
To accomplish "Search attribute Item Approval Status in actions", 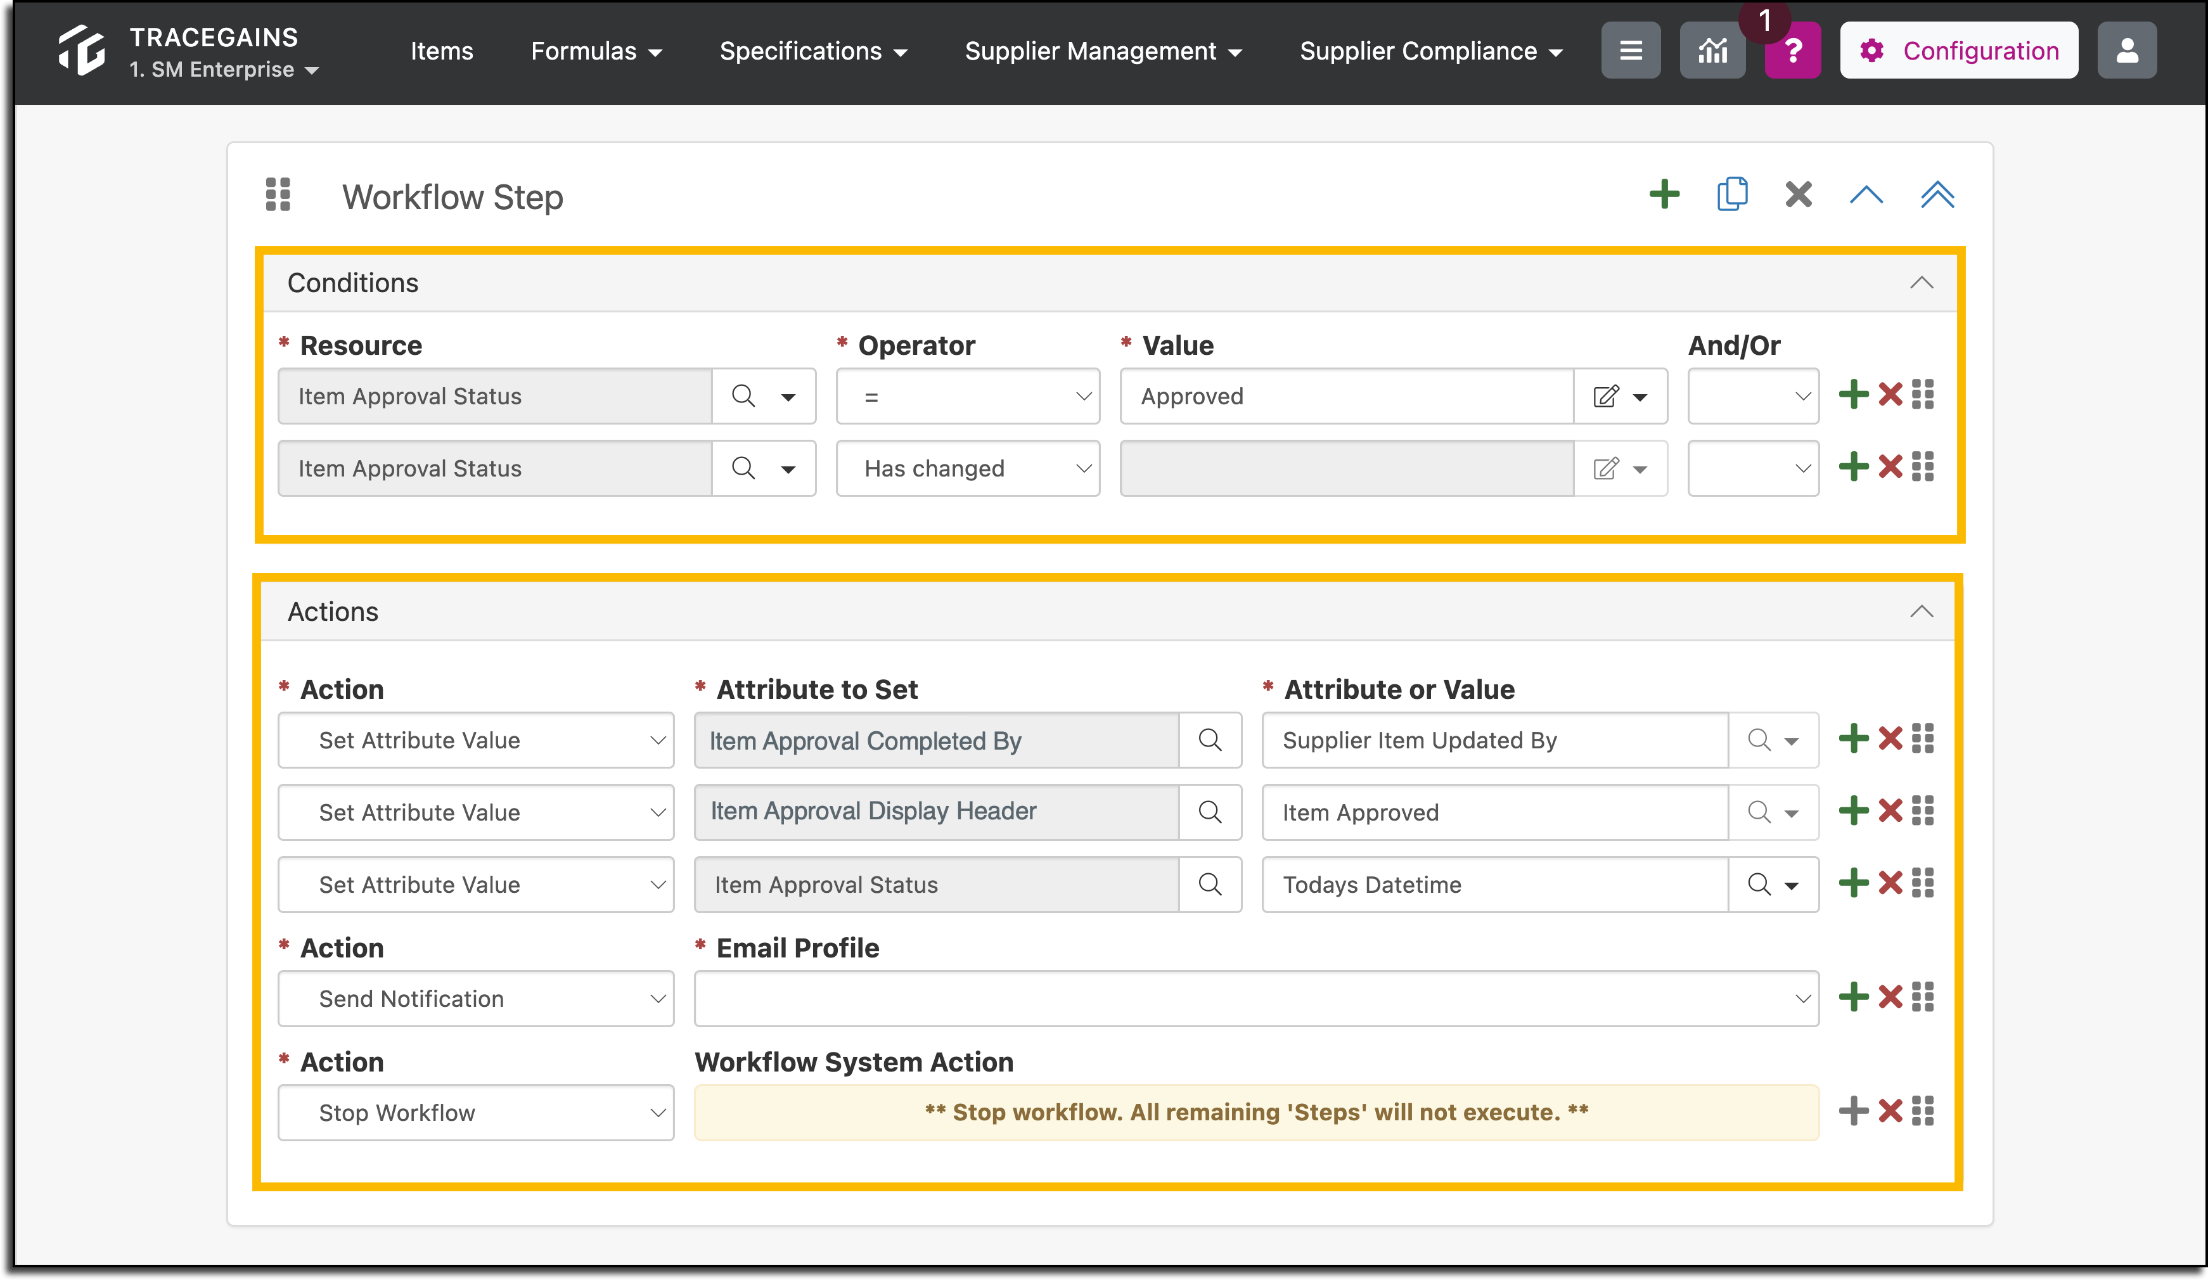I will pos(1210,884).
